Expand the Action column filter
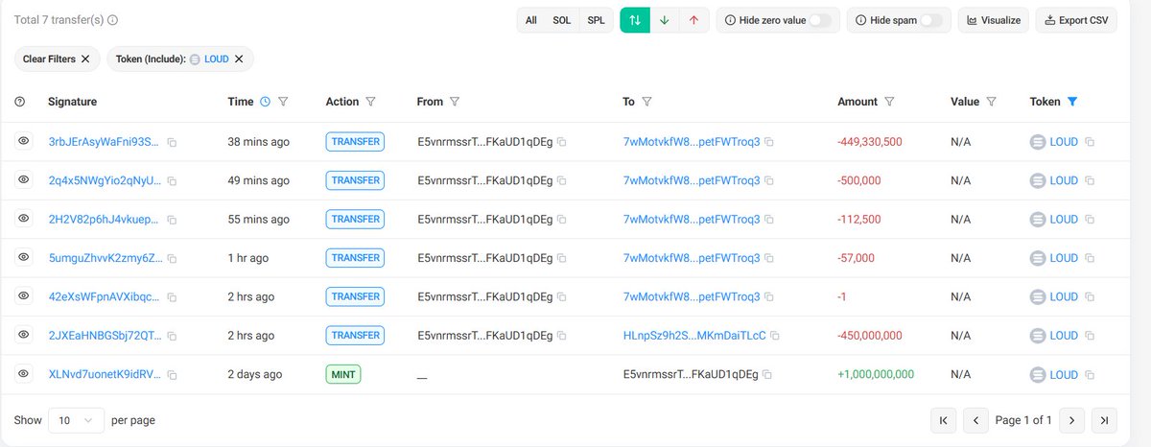Viewport: 1151px width, 447px height. click(x=370, y=102)
